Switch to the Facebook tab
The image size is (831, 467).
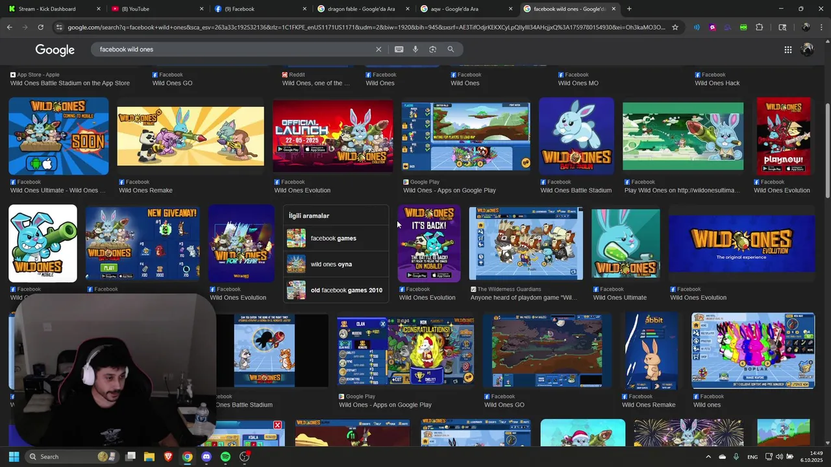[x=260, y=9]
